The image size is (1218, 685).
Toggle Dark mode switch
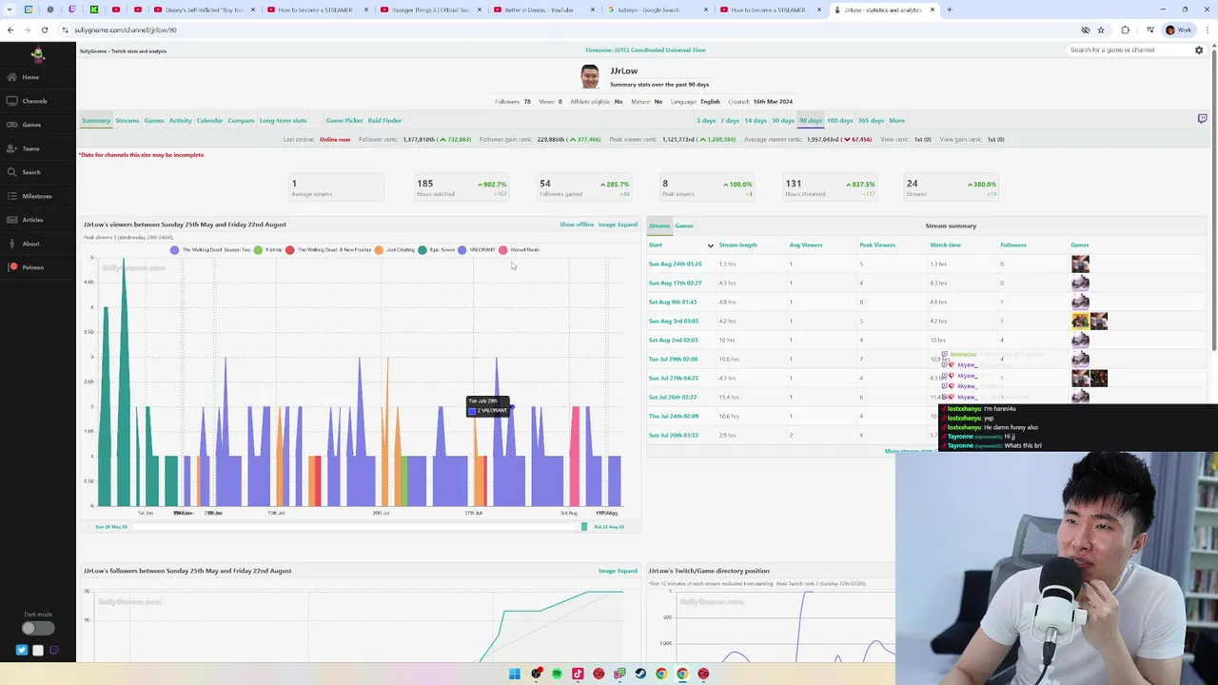(38, 628)
